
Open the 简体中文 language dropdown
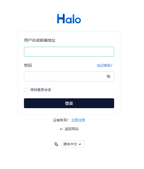point(73,144)
